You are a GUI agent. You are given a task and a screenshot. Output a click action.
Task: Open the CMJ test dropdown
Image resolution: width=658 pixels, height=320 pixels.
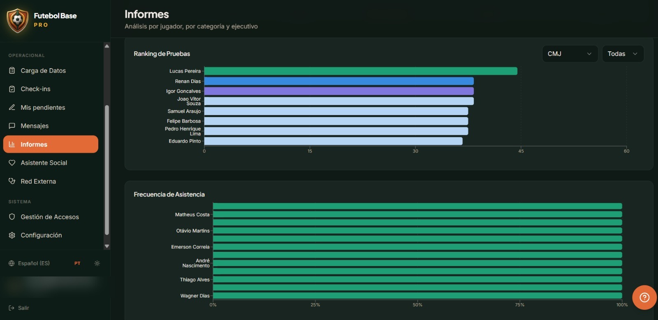point(570,54)
